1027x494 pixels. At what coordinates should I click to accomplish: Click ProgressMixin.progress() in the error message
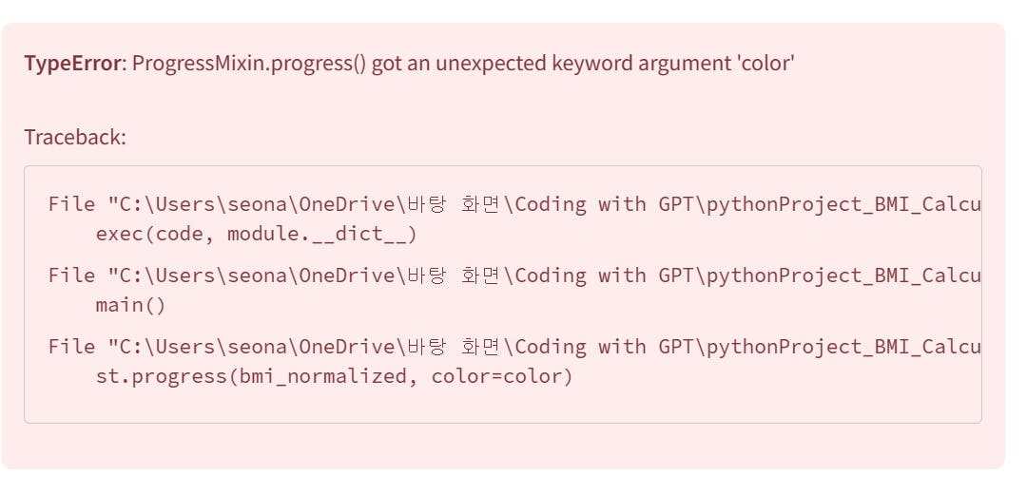248,64
